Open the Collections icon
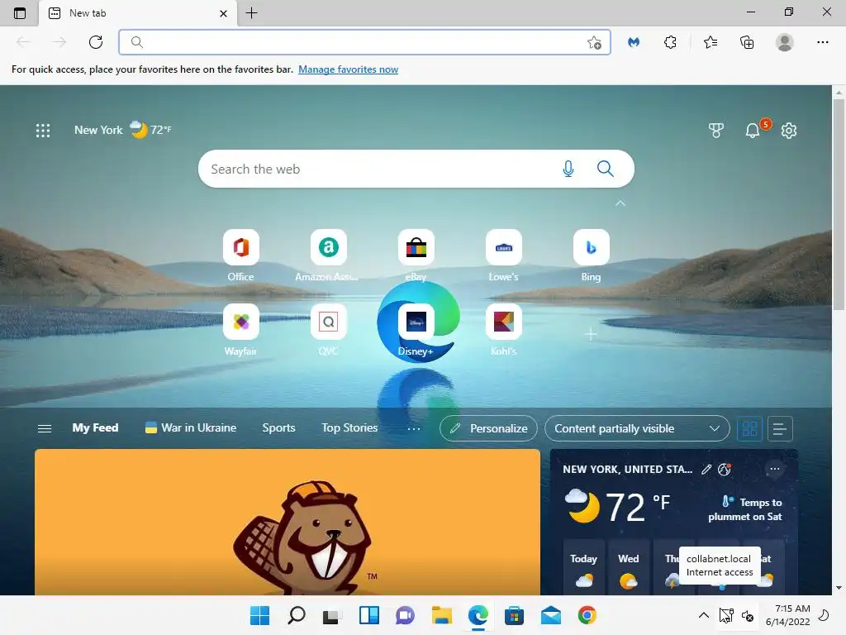This screenshot has width=846, height=635. point(747,42)
